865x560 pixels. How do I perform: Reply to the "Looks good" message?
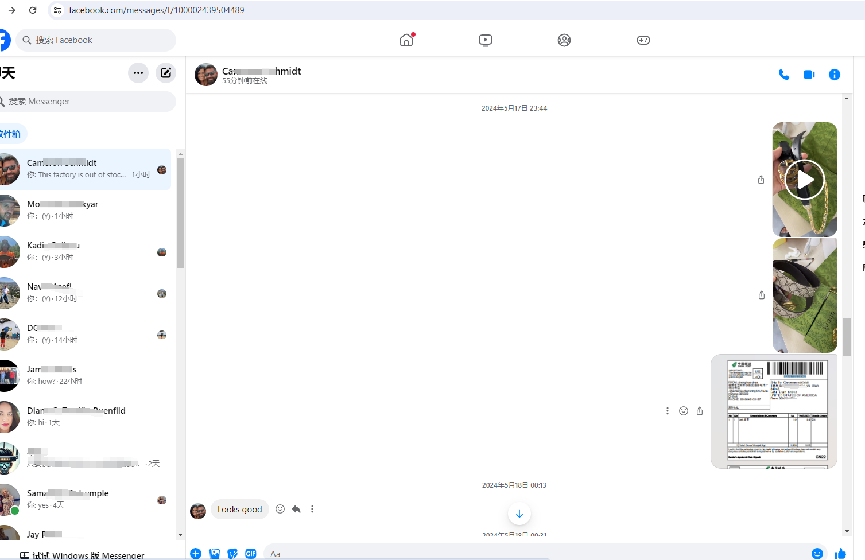point(296,509)
